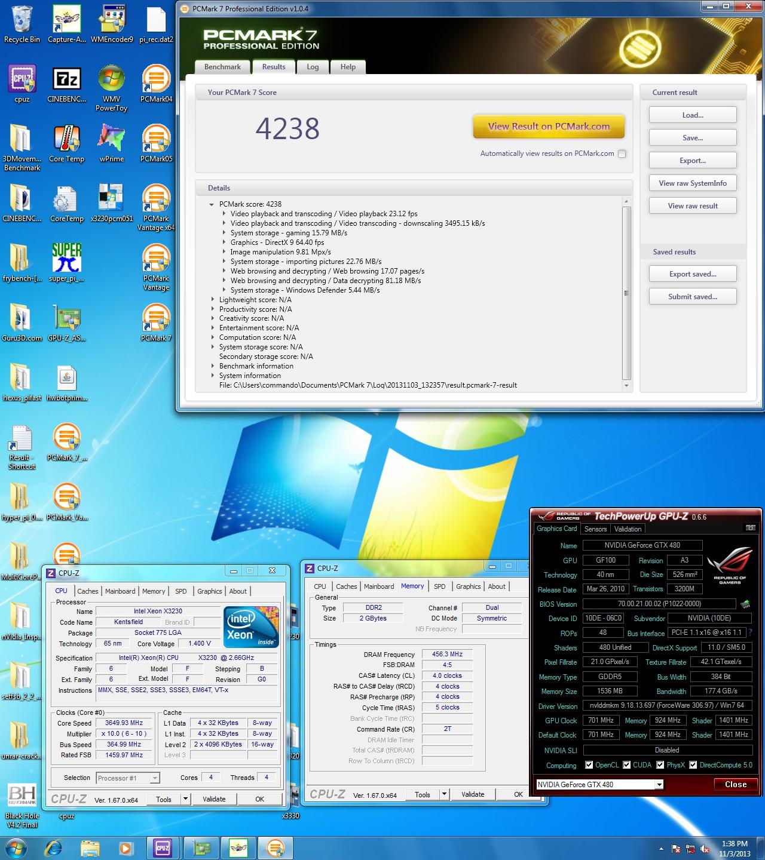Click the GPU-Z BIOS save chip icon
This screenshot has height=860, width=765.
(745, 604)
